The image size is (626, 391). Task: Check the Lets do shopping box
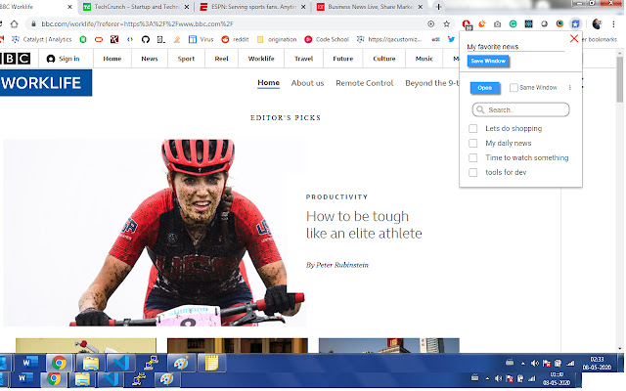click(x=473, y=128)
